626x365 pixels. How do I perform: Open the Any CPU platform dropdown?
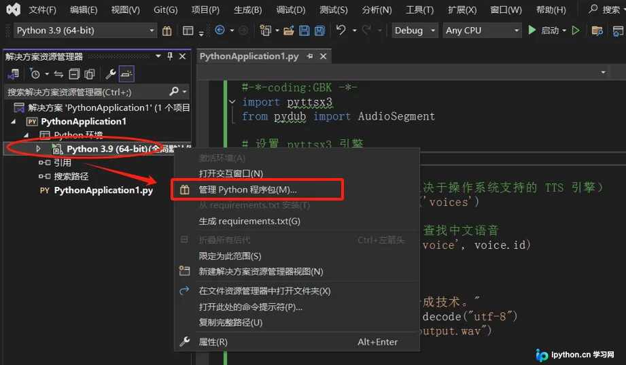tap(482, 31)
